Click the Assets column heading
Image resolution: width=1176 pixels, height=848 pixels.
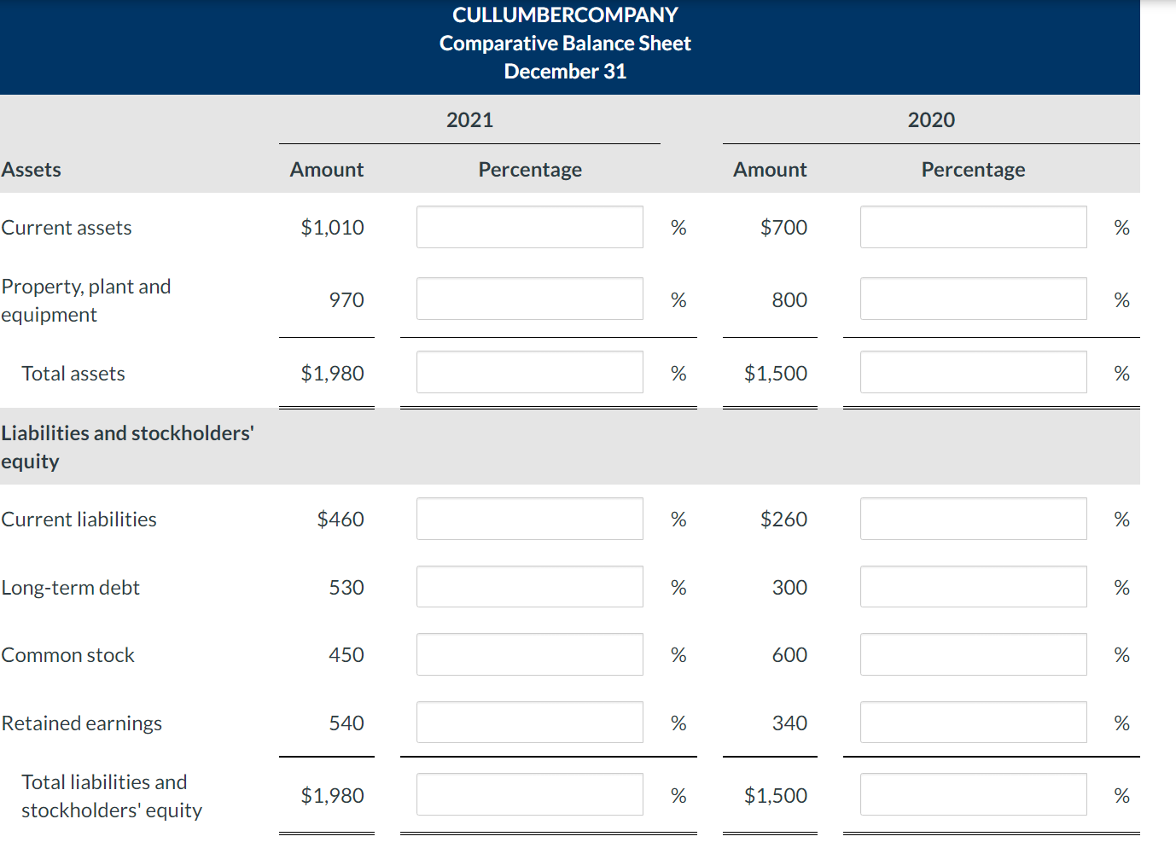pos(31,170)
